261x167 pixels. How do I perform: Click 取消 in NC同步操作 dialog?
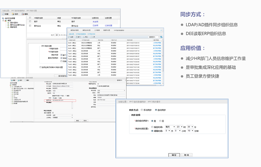coord(187,155)
